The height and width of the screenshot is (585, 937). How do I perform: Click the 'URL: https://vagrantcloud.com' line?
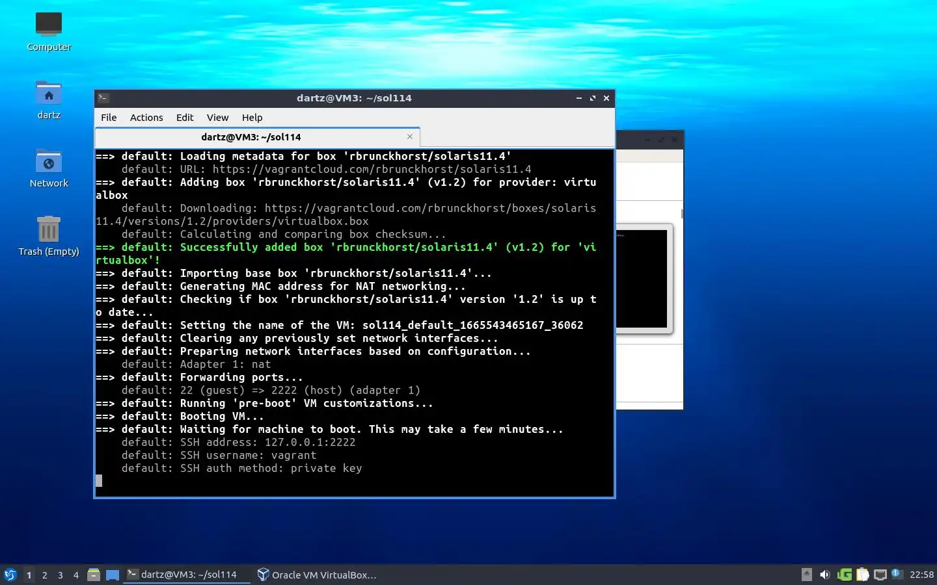326,169
